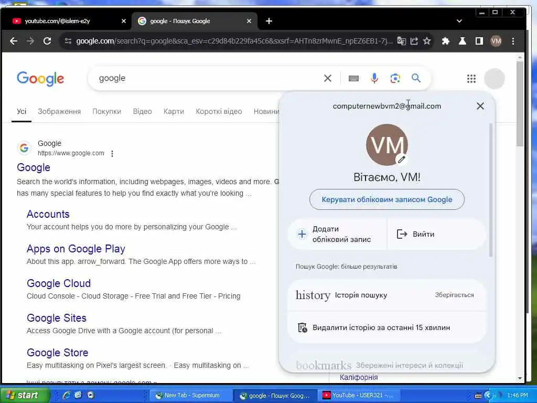
Task: Bookmark this page with the star icon
Action: (x=427, y=41)
